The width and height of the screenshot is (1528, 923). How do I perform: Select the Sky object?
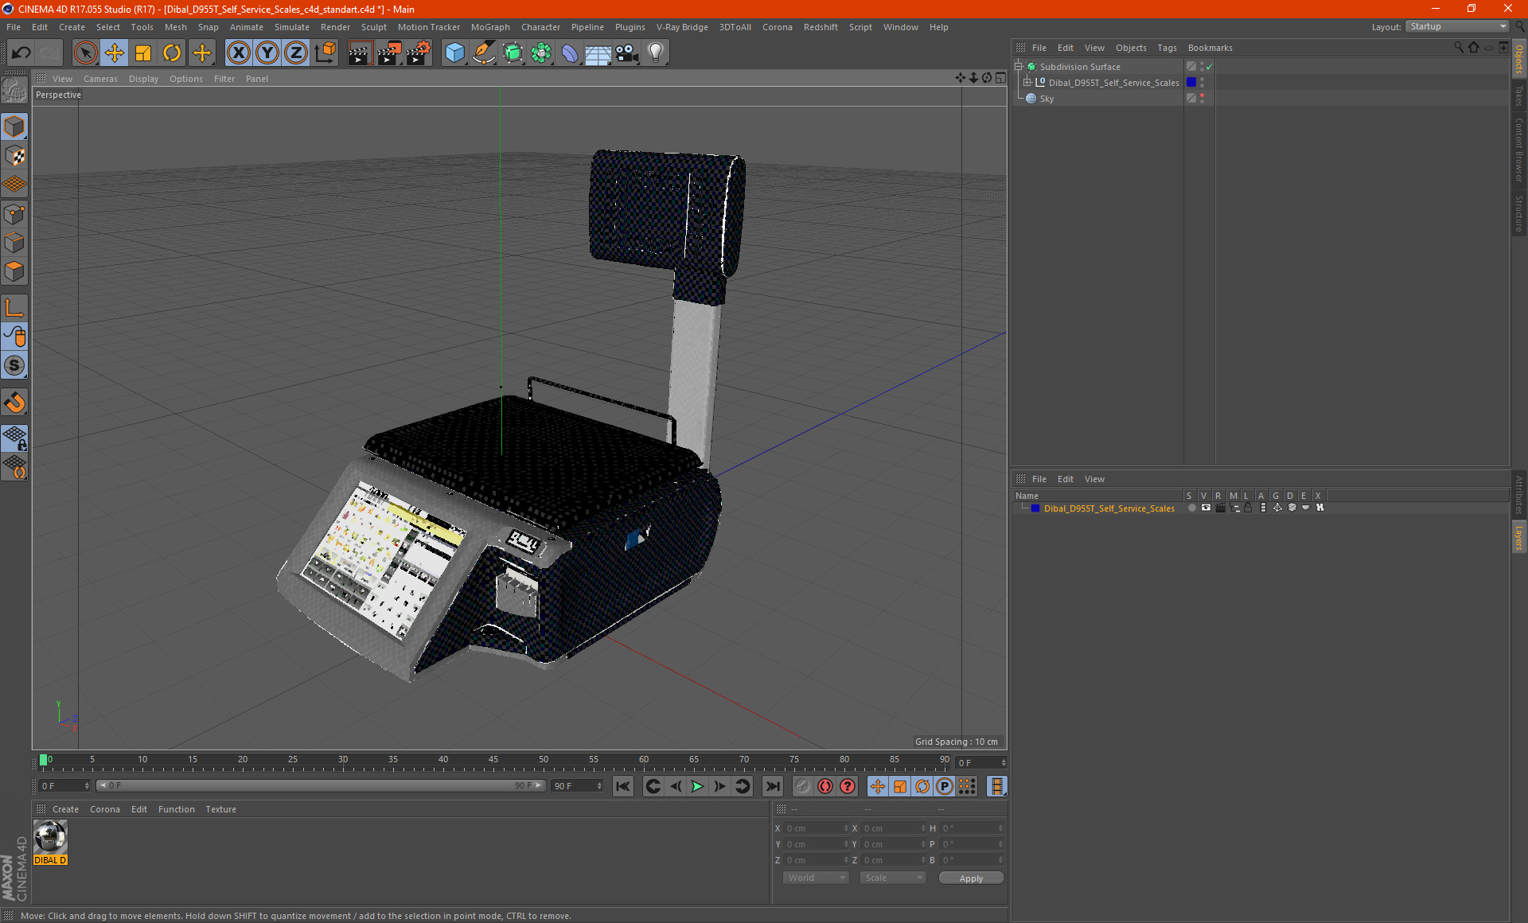click(x=1047, y=99)
